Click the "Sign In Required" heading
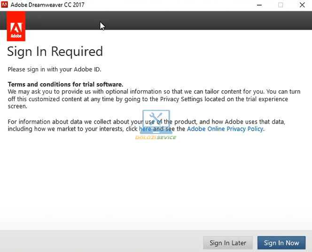 click(x=55, y=51)
